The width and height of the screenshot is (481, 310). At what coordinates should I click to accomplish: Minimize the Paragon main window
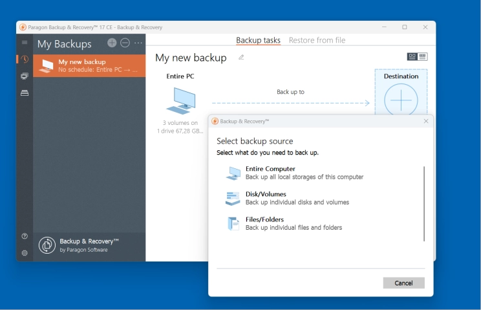point(384,27)
